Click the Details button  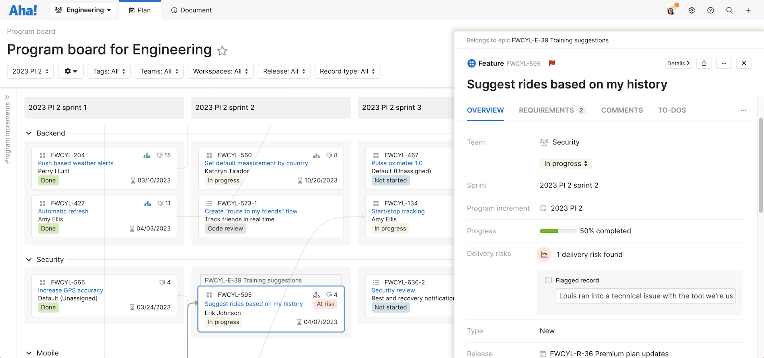678,63
